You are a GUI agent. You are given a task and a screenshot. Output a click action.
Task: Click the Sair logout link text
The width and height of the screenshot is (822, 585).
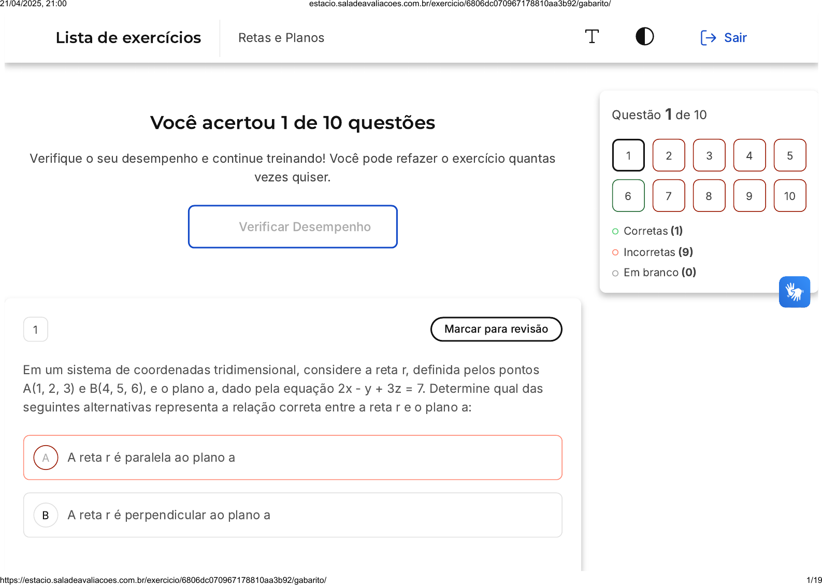click(x=735, y=38)
